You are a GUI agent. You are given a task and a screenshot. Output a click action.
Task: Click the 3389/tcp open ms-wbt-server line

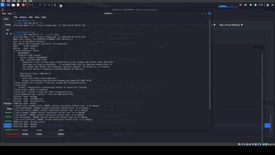point(29,122)
